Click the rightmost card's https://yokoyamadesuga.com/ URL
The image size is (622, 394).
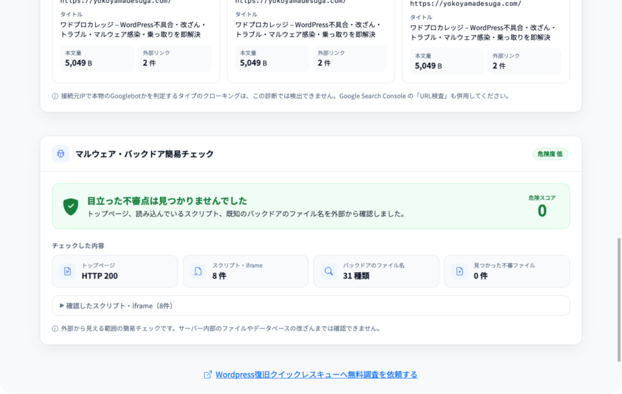[x=466, y=4]
